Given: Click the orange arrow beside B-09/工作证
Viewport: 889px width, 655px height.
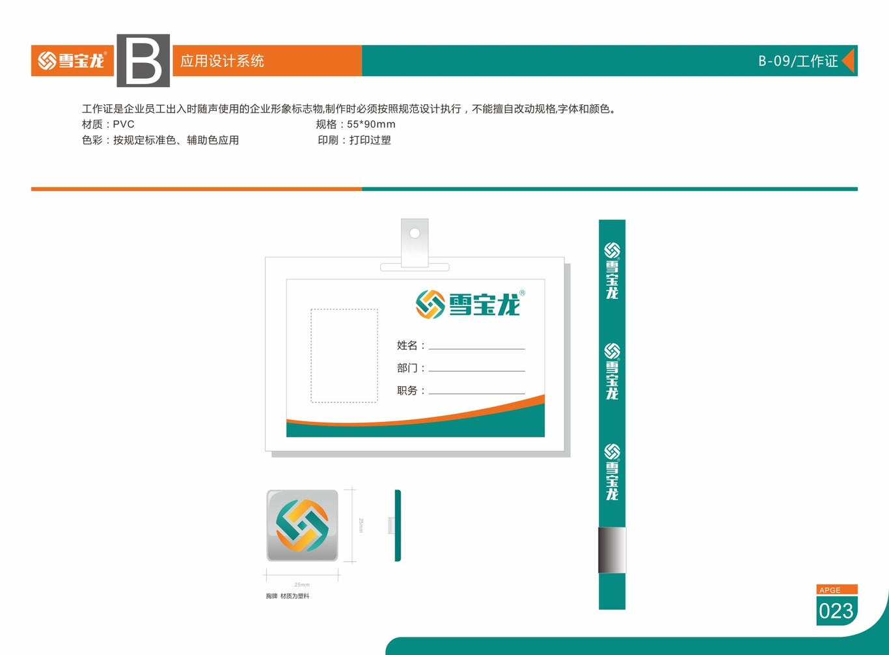Looking at the screenshot, I should tap(848, 61).
